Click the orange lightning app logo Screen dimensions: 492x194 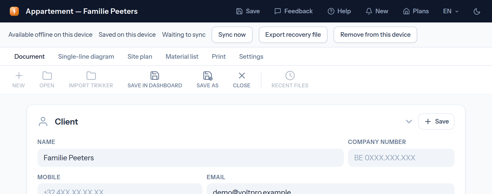(x=14, y=11)
